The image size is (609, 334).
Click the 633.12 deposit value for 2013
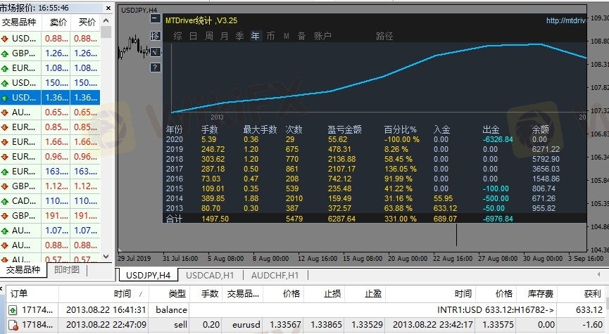(x=446, y=208)
